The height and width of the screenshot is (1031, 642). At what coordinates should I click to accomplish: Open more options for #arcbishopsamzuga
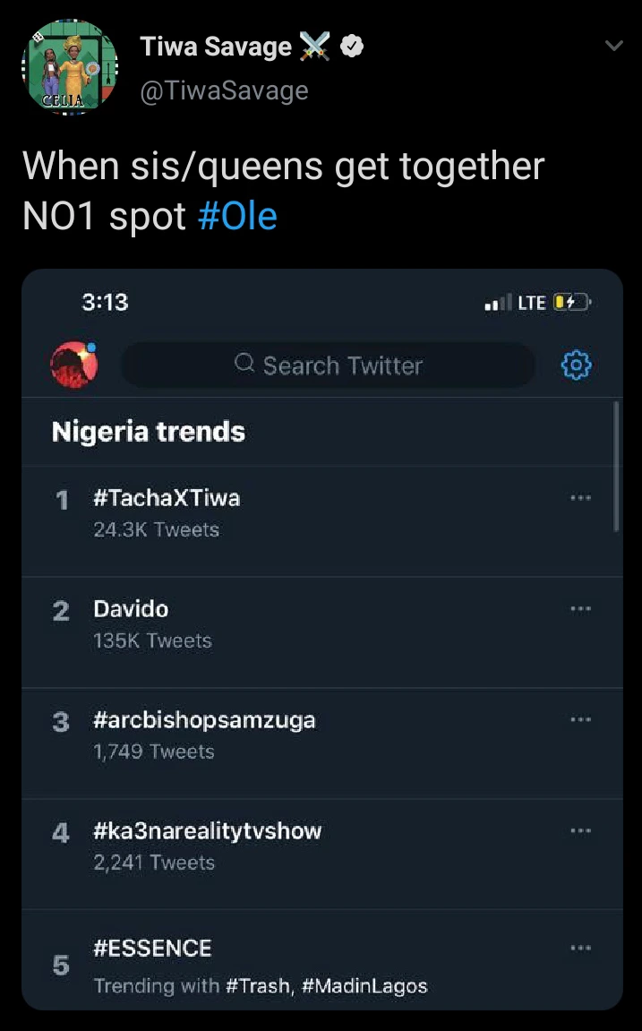click(x=580, y=719)
